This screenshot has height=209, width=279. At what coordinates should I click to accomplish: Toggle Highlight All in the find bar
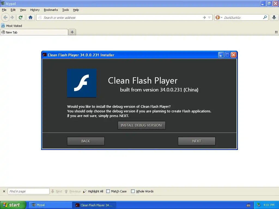click(93, 191)
